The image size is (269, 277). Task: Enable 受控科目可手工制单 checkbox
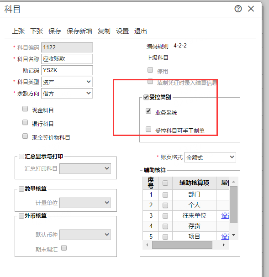pyautogui.click(x=148, y=129)
